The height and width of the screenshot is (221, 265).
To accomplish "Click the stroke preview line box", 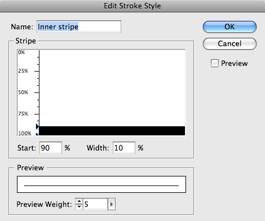I will [x=101, y=184].
